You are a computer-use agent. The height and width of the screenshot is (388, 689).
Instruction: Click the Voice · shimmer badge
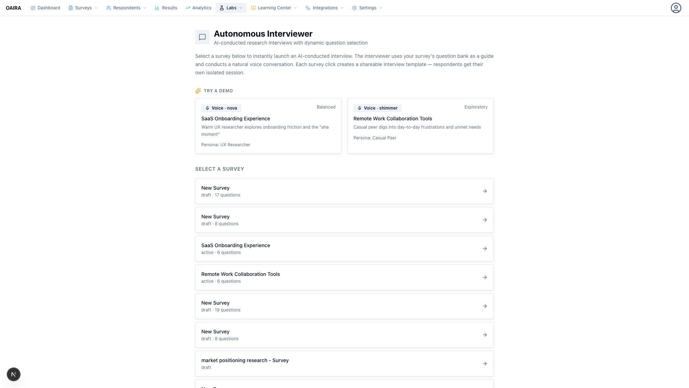pos(378,108)
